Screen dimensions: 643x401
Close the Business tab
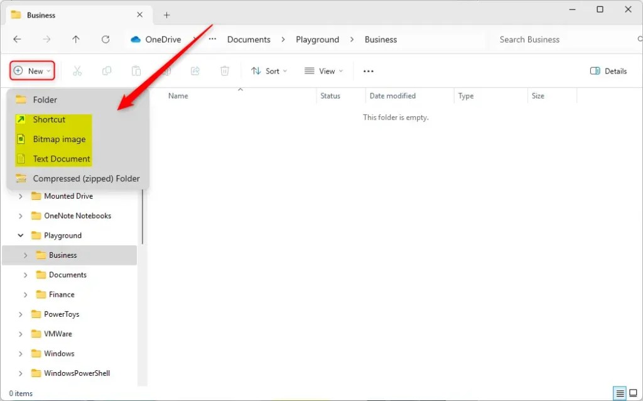coord(140,15)
